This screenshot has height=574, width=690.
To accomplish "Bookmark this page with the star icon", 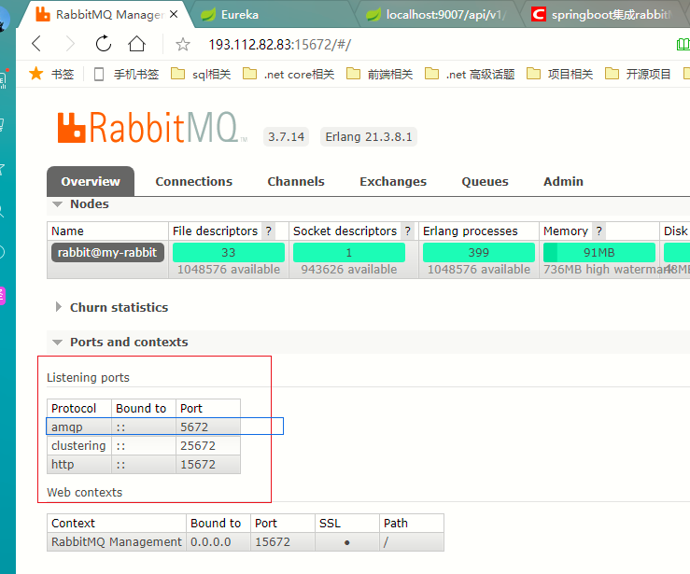I will click(x=183, y=45).
